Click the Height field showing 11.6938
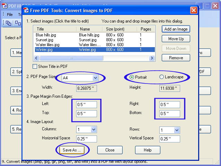This screenshot has width=221, height=166. [x=170, y=88]
